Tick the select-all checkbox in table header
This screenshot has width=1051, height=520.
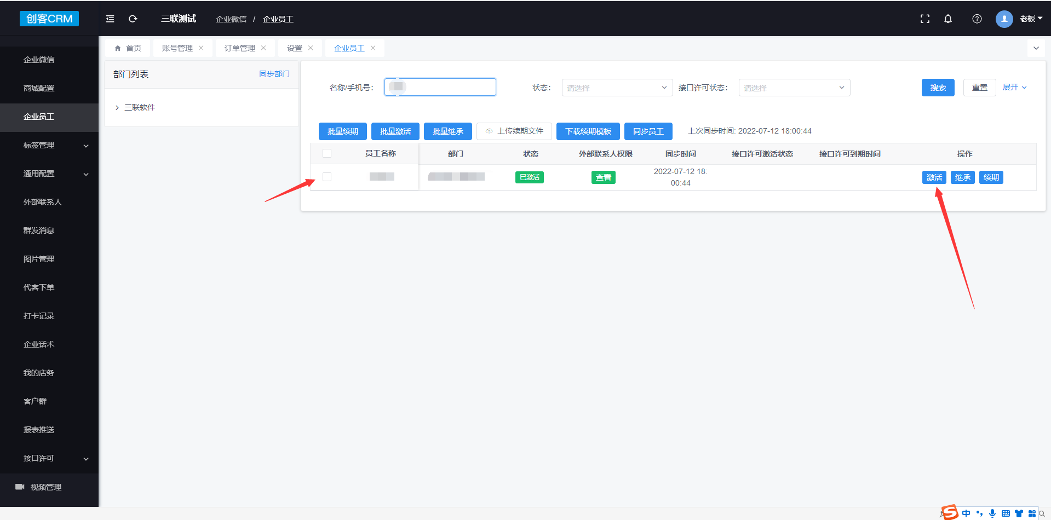(x=327, y=153)
